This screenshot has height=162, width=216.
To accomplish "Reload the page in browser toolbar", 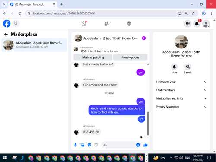I will 20,13.
